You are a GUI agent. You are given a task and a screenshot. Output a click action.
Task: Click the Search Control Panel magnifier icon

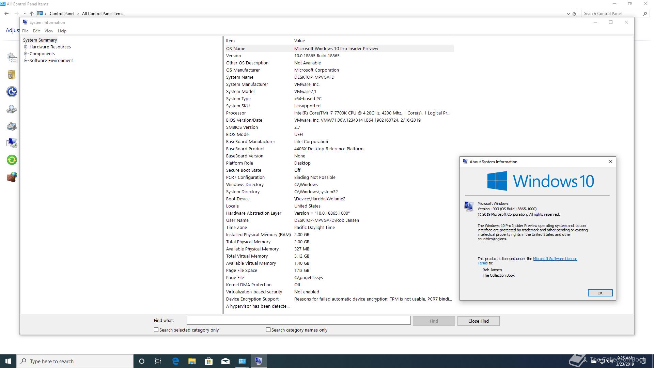tap(645, 14)
